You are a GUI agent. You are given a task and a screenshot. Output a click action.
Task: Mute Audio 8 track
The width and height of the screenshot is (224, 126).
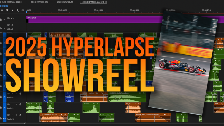13,94
